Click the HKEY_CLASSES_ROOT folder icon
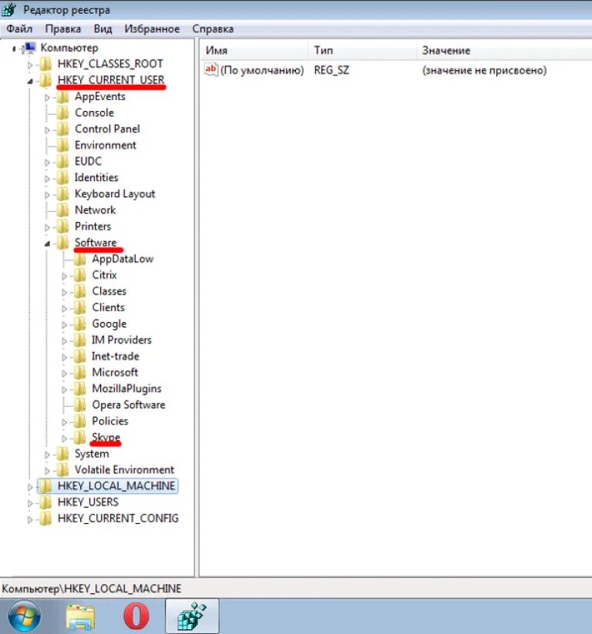The width and height of the screenshot is (592, 634). (x=45, y=64)
